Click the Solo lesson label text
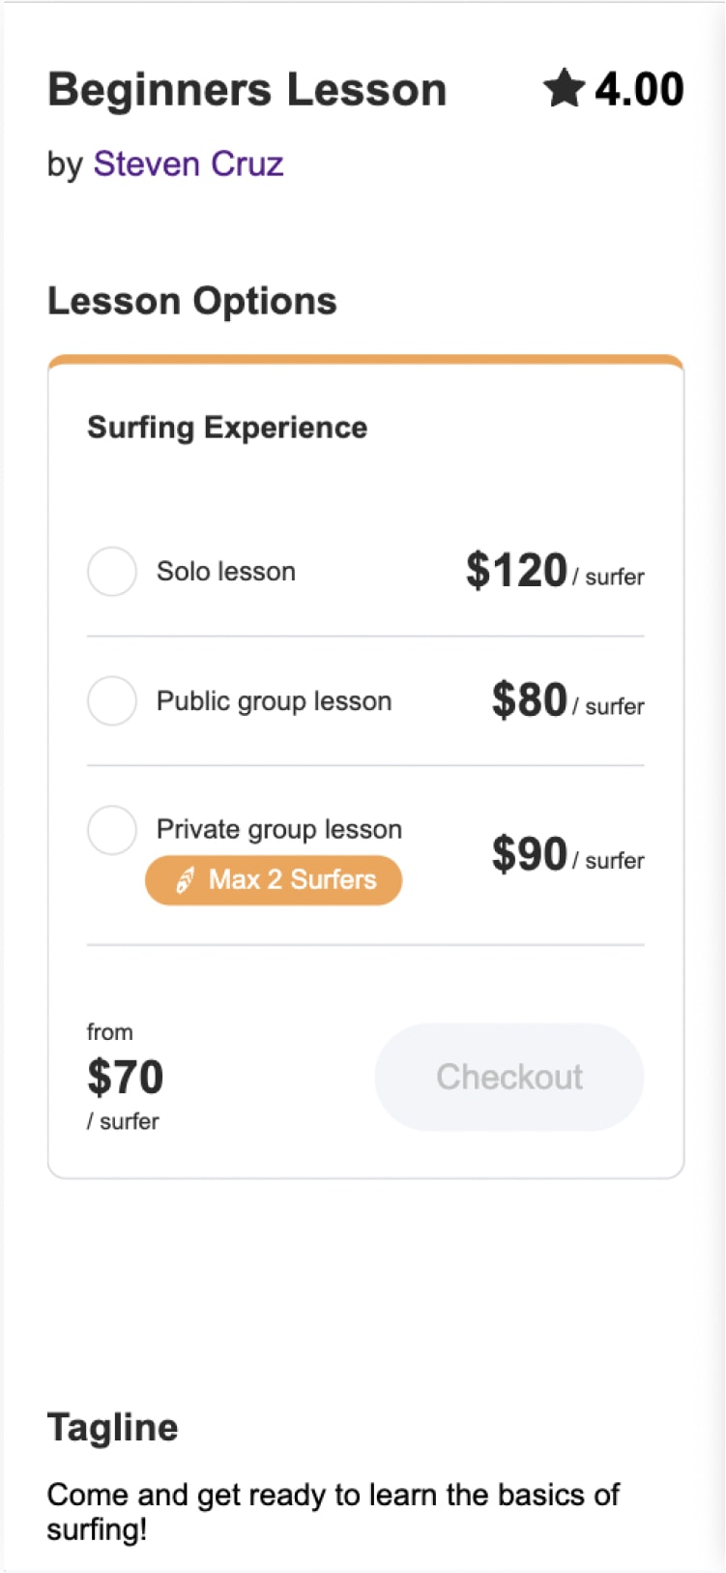Viewport: 726px width, 1573px height. 226,572
